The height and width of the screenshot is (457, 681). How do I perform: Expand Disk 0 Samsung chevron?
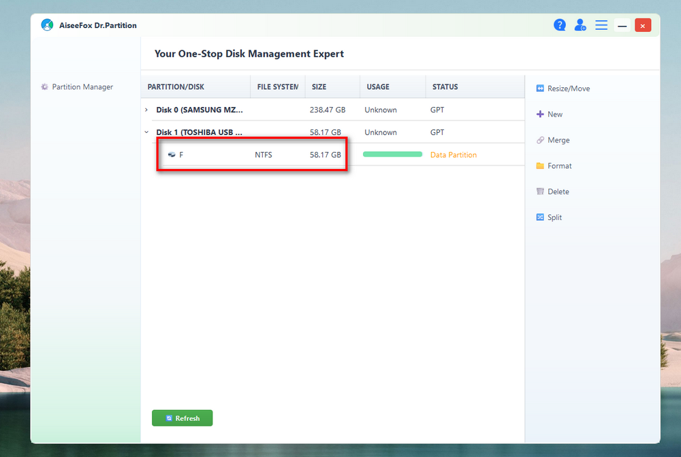(x=146, y=110)
